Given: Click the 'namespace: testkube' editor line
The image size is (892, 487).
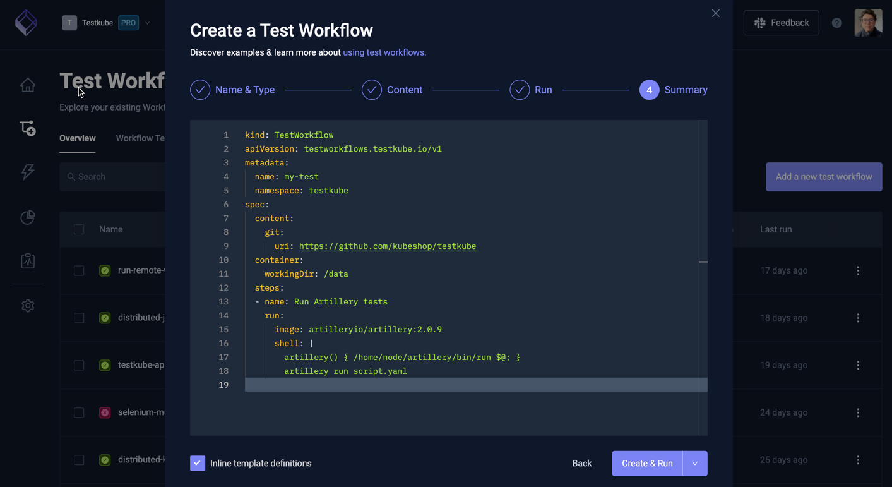Looking at the screenshot, I should click(302, 191).
